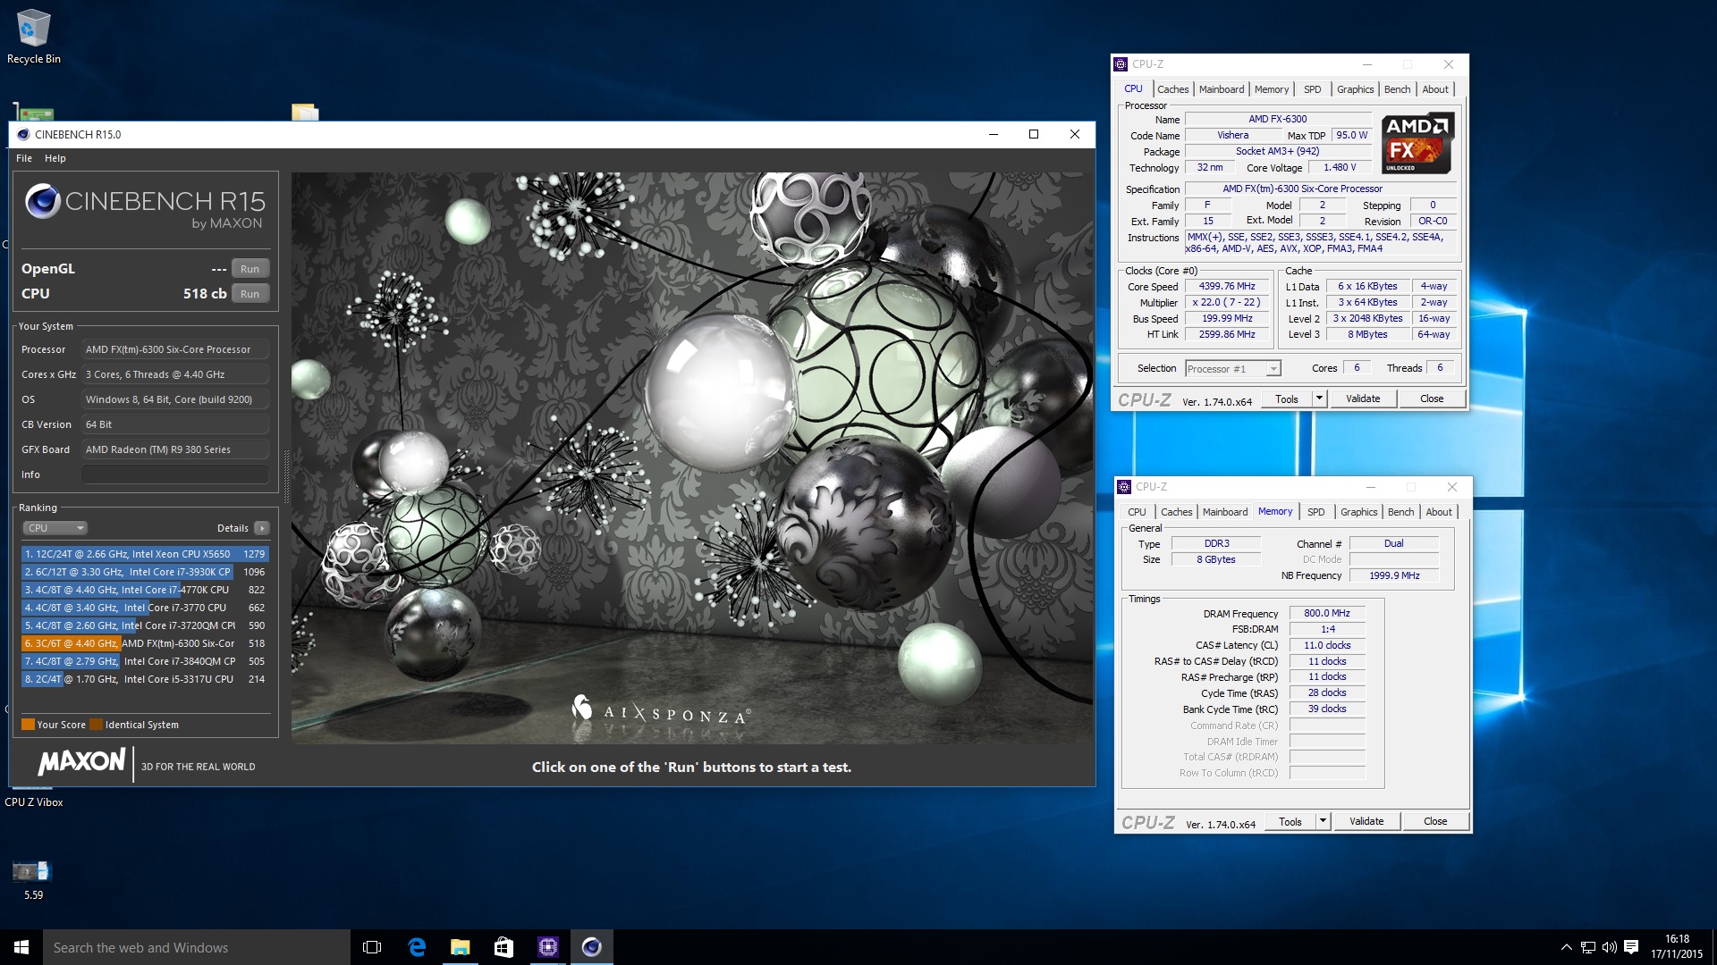The height and width of the screenshot is (965, 1717).
Task: Select ranking row Intel Core i7-3770
Action: point(145,608)
